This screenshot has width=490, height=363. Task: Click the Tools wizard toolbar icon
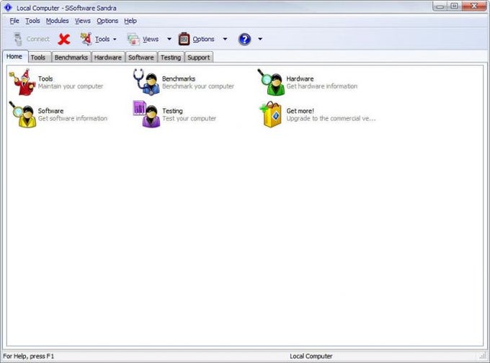[x=86, y=39]
